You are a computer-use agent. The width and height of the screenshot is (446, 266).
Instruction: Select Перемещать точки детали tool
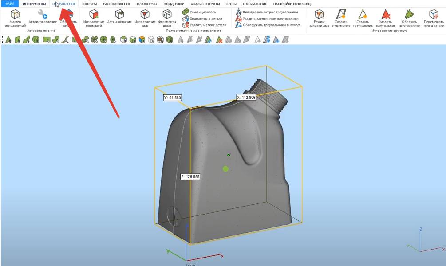point(434,17)
